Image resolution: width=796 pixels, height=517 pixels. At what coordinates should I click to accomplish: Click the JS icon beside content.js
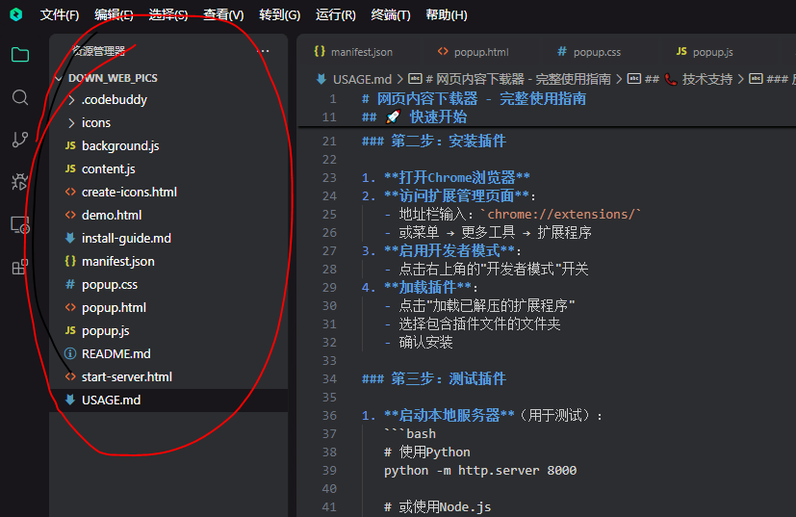tap(70, 168)
